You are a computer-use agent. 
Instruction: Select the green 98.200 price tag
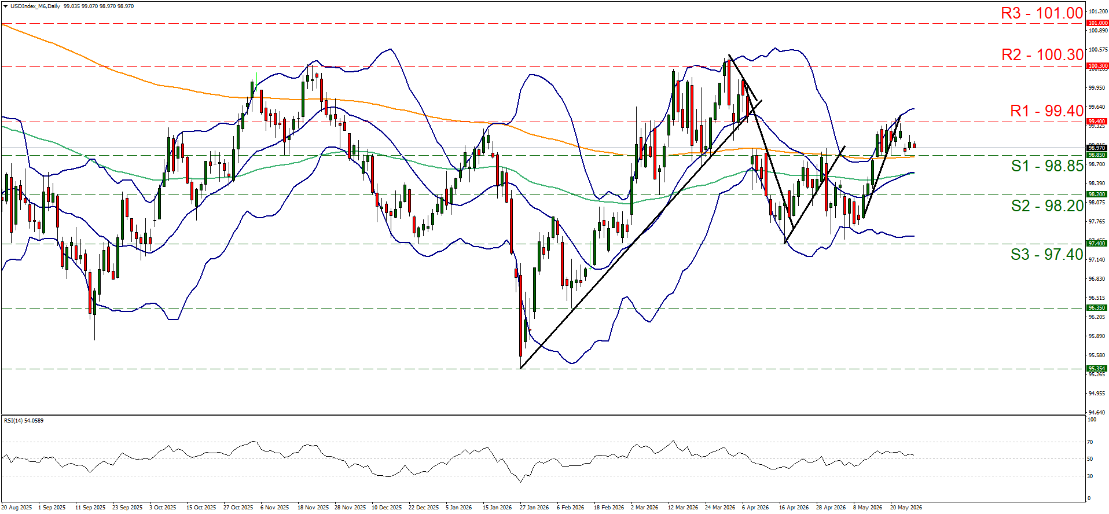click(x=1097, y=194)
